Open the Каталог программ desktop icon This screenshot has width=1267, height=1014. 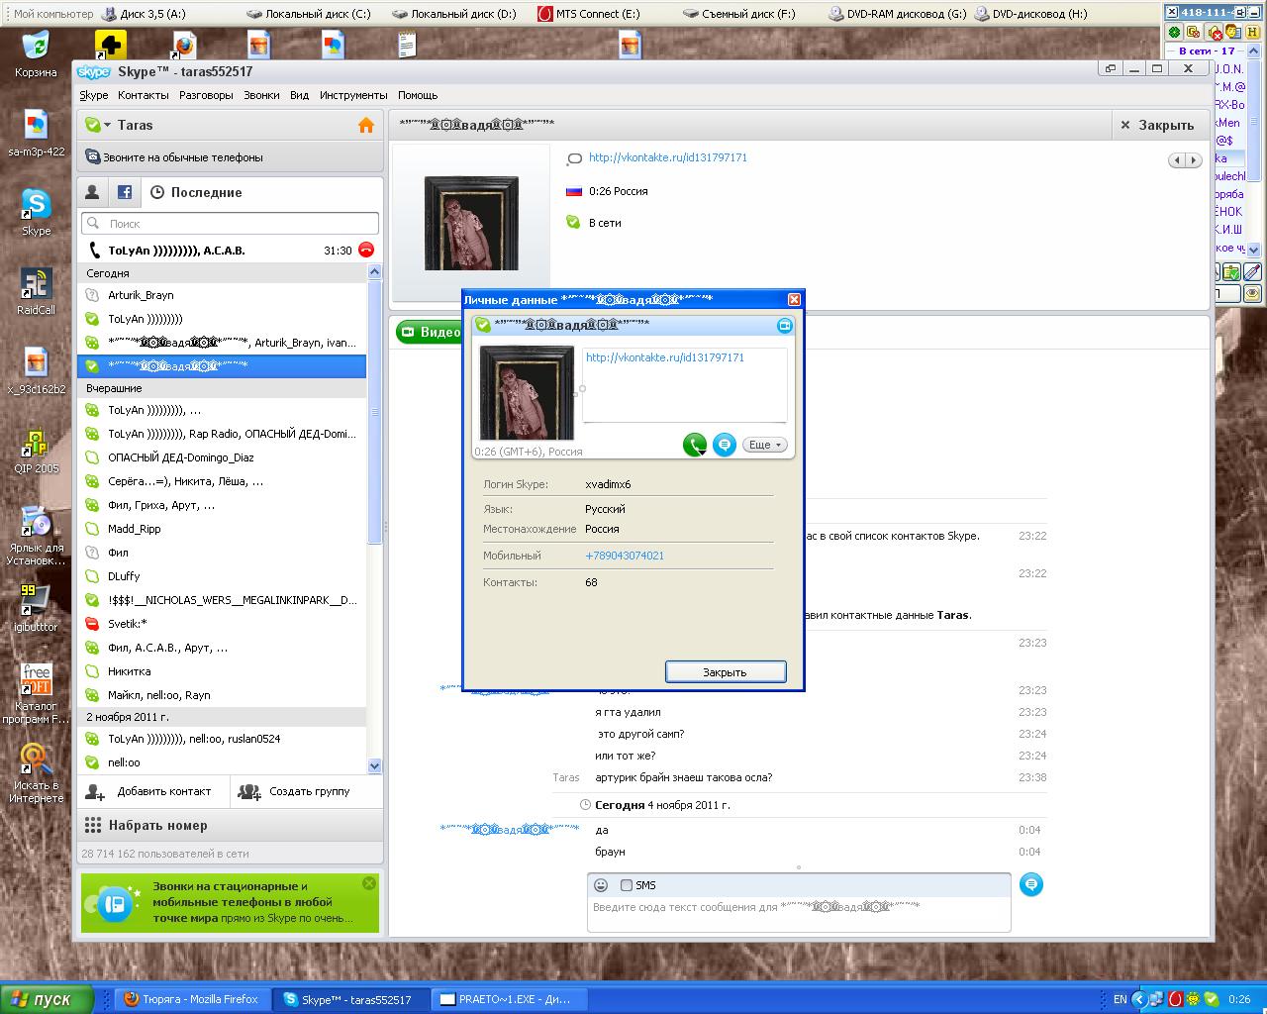pyautogui.click(x=36, y=693)
